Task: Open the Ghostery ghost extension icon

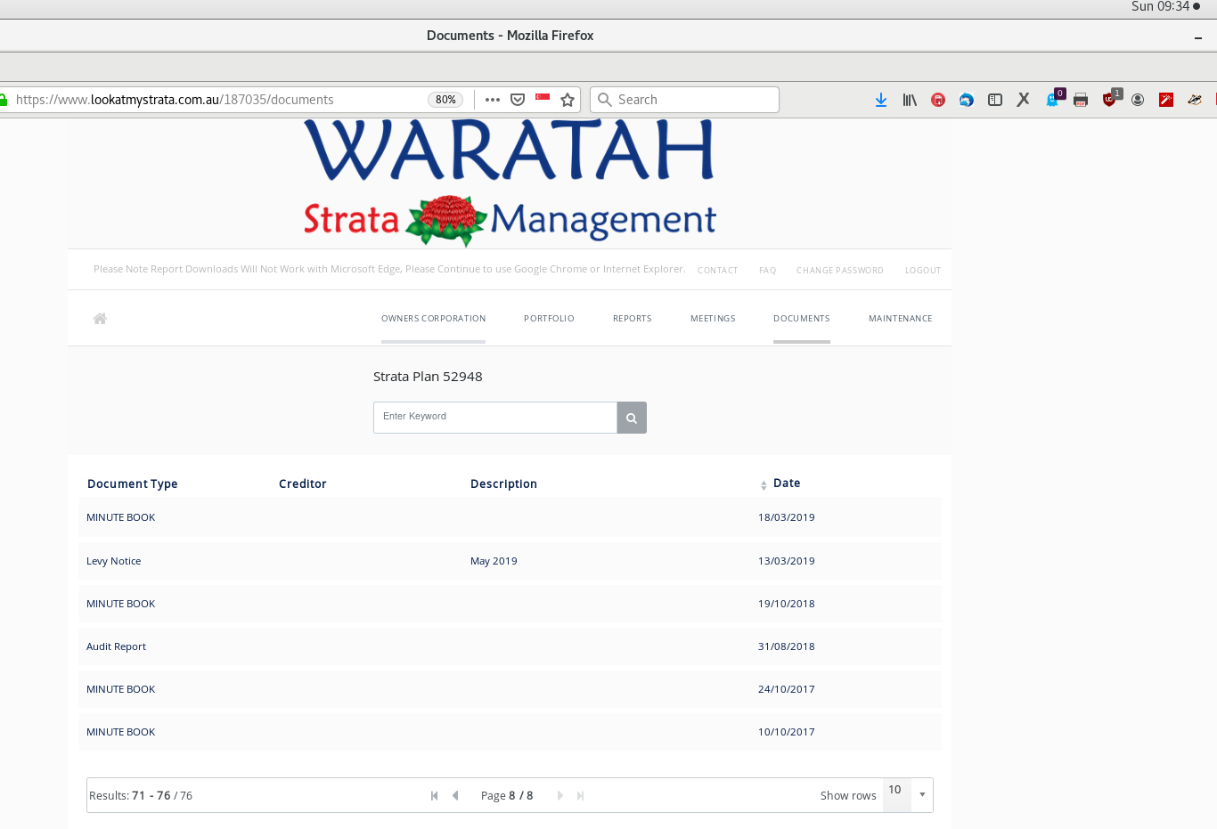Action: (x=1053, y=99)
